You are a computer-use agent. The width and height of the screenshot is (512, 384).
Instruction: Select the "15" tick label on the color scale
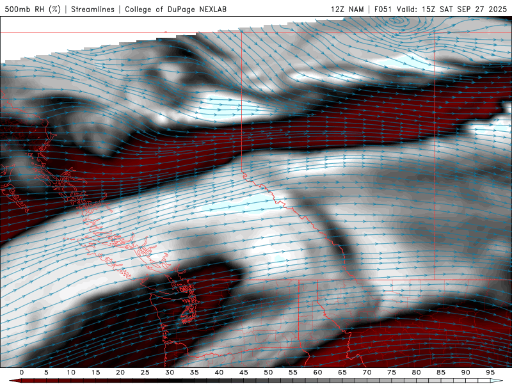coord(95,372)
